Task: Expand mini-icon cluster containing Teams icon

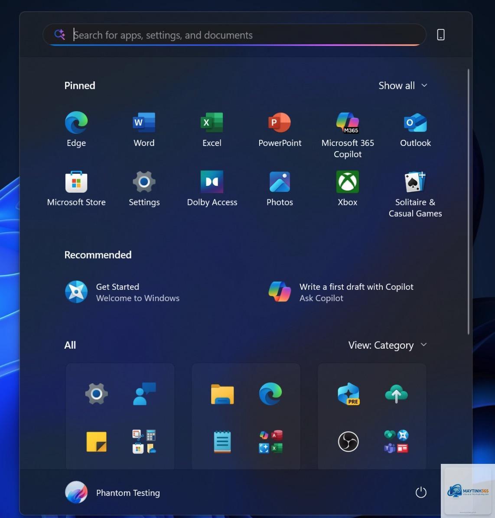Action: (397, 442)
